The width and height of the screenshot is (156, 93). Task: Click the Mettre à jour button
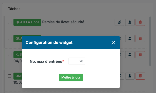(x=71, y=78)
